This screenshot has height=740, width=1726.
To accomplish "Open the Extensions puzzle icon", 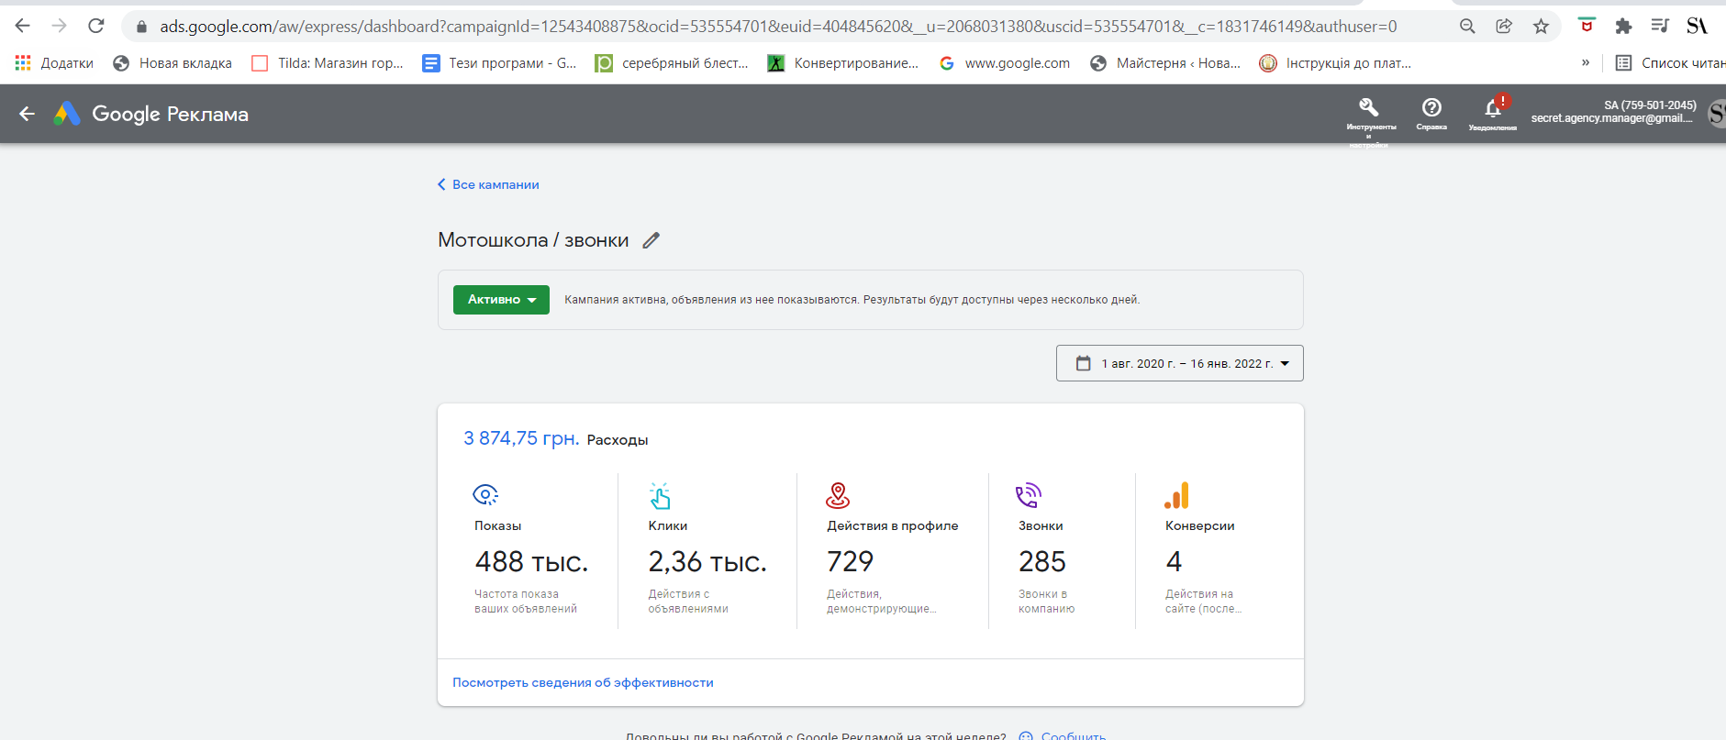I will click(x=1623, y=27).
